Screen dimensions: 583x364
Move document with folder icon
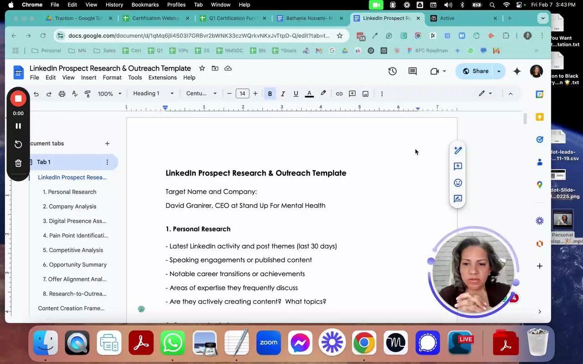point(215,68)
